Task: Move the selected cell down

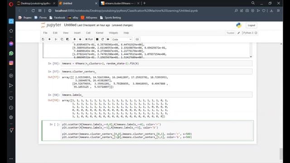Action: (x=80, y=39)
